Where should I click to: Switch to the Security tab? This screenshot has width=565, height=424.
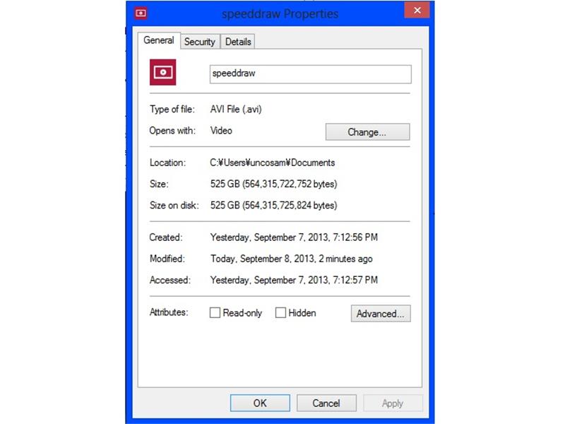200,42
